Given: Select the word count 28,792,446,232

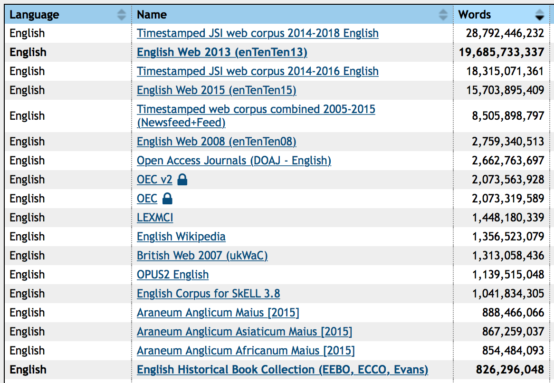Looking at the screenshot, I should pyautogui.click(x=505, y=33).
